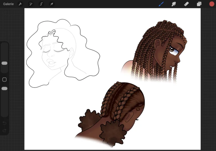This screenshot has height=151, width=216.
Task: Activate the Transform arrow tool
Action: pos(52,4)
